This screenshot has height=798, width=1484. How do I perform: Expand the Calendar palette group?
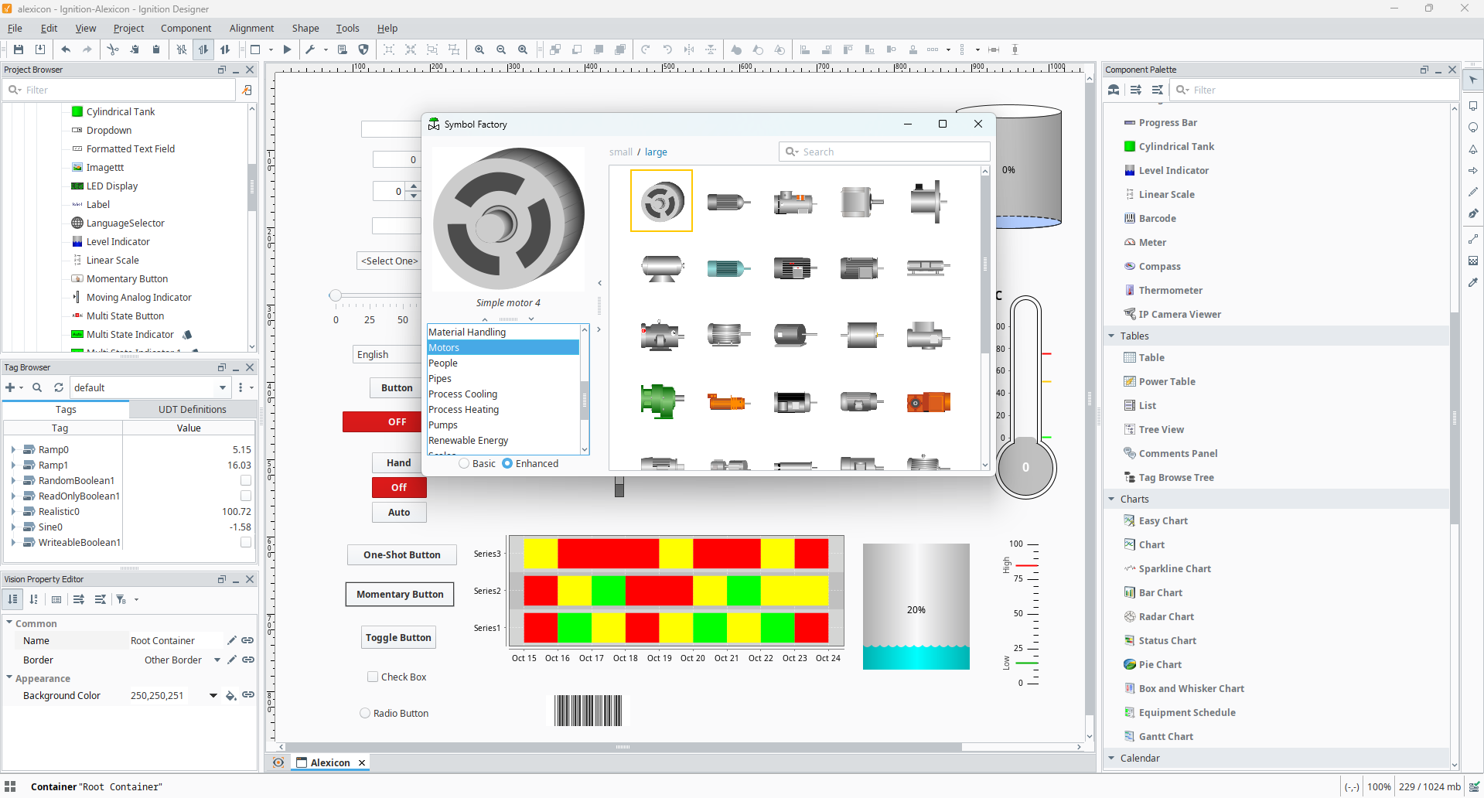coord(1111,758)
